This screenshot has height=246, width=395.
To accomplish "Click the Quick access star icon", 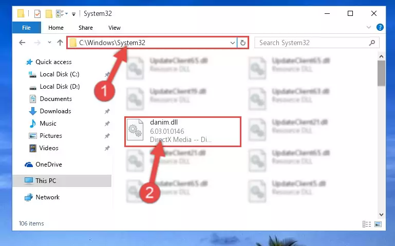I will click(x=29, y=62).
